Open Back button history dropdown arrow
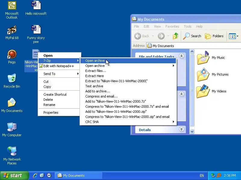Image resolution: width=241 pixels, height=180 pixels. (153, 36)
